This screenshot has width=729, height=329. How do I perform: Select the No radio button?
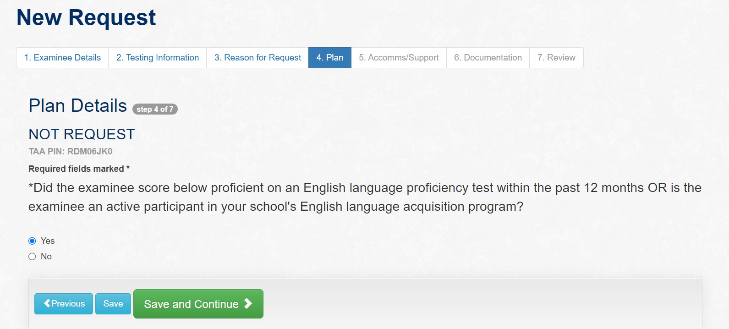pyautogui.click(x=32, y=256)
